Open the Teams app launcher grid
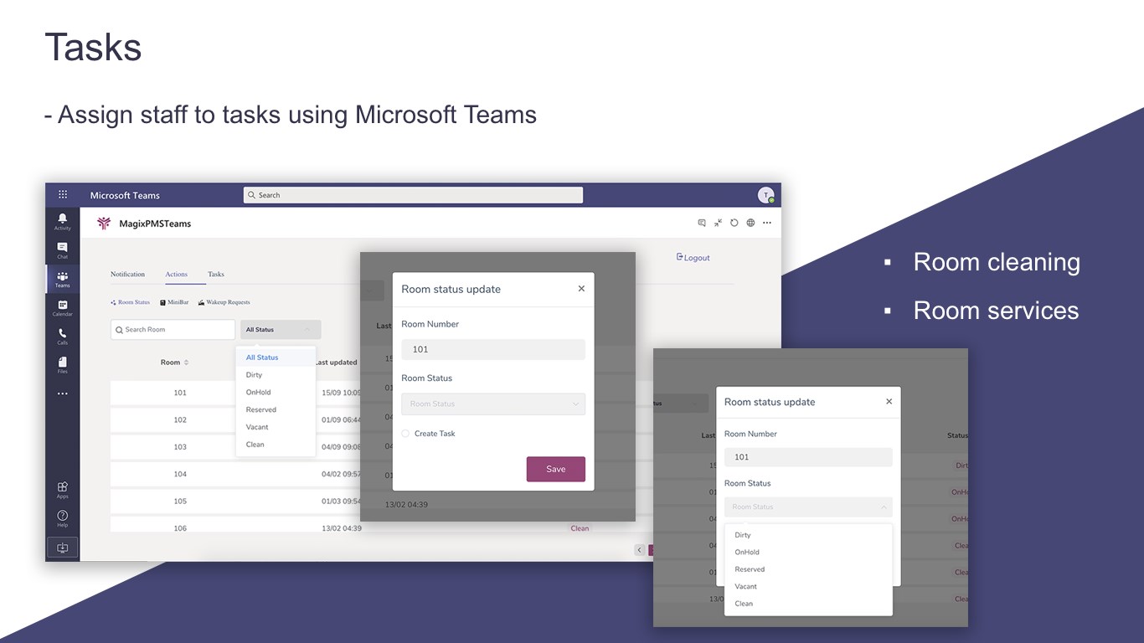Viewport: 1144px width, 643px height. (63, 195)
